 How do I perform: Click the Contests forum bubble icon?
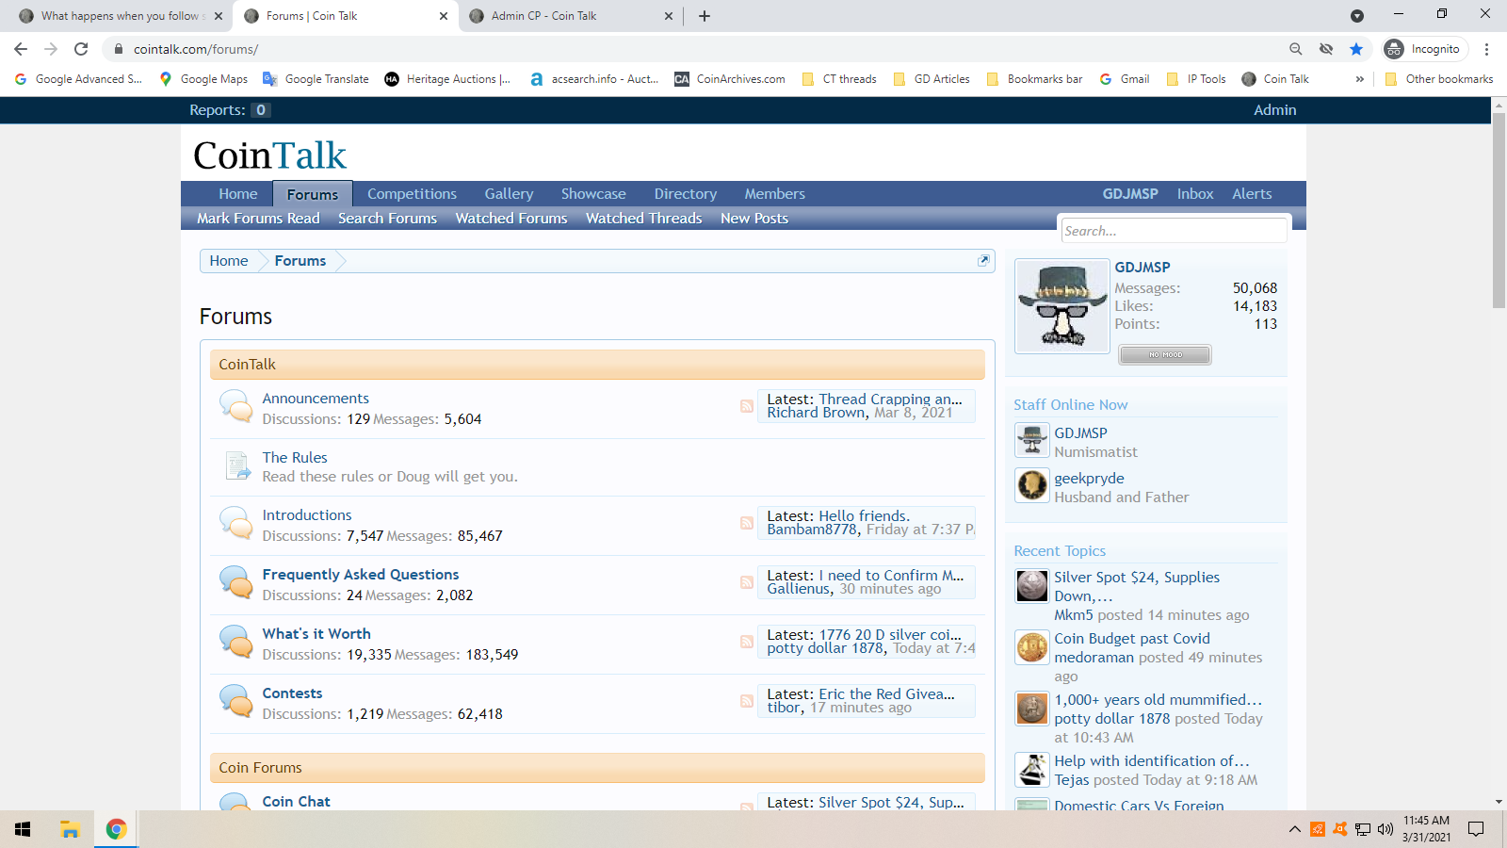(x=235, y=701)
